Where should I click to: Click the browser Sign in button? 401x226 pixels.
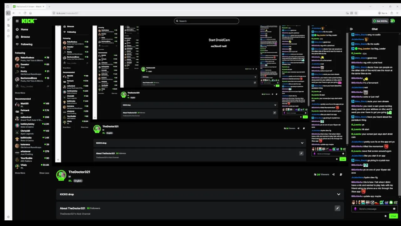(383, 13)
